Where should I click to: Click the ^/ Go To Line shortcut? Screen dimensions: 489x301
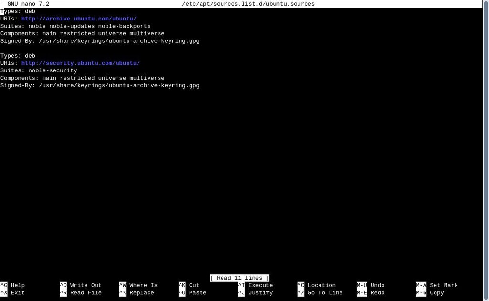pos(320,292)
